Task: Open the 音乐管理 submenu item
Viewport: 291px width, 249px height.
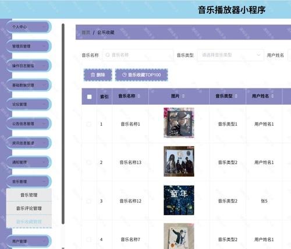Action: pos(29,195)
